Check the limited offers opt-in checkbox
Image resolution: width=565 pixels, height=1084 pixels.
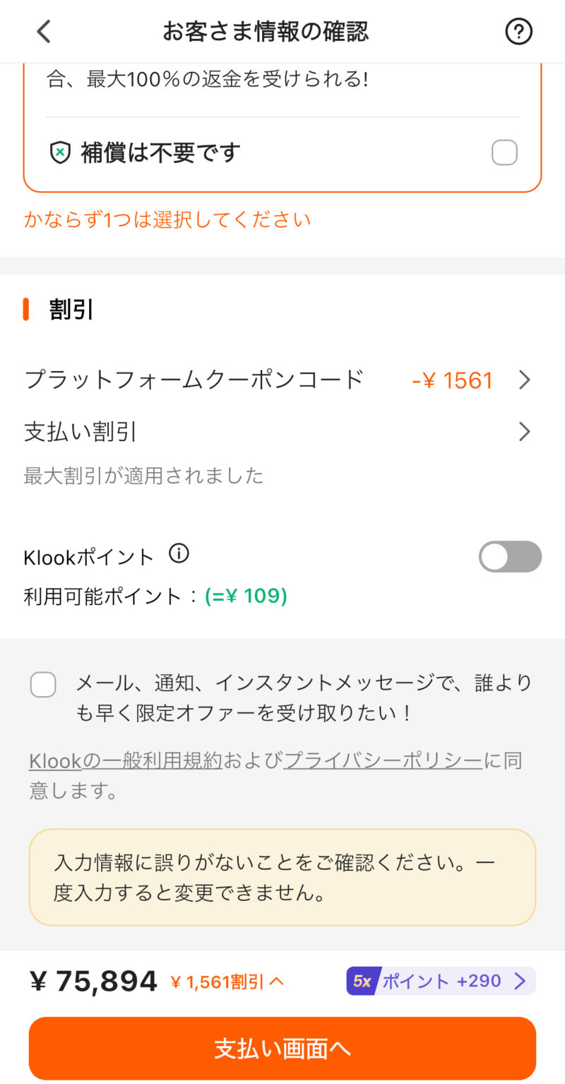(x=43, y=684)
